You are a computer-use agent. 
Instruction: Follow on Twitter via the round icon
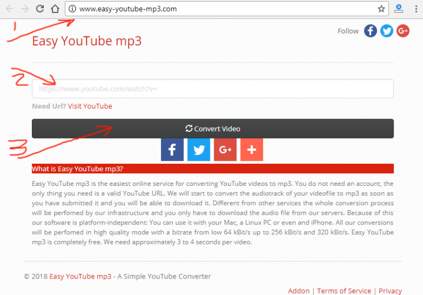tap(387, 31)
